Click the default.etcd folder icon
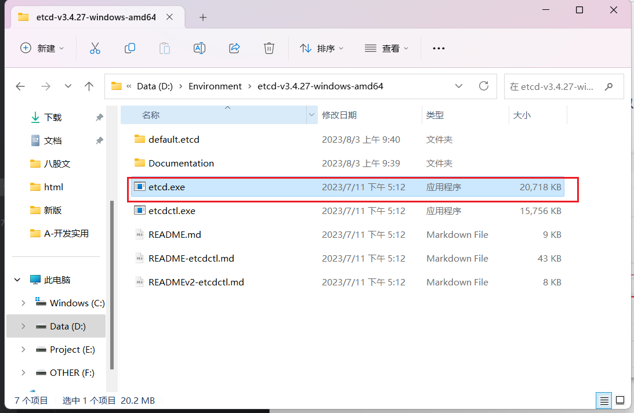 [x=139, y=139]
